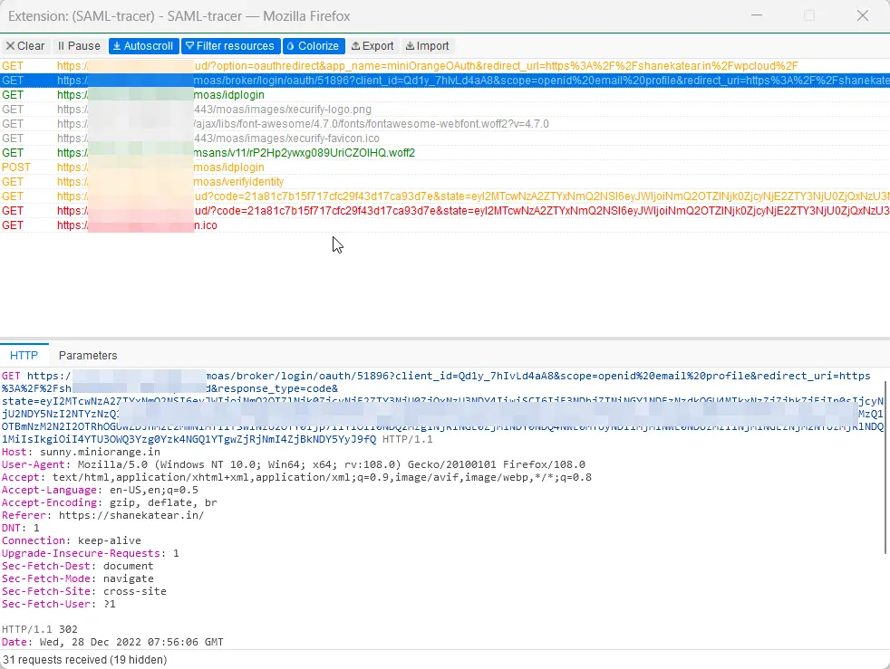Select the fontawesome woff2 font request
The height and width of the screenshot is (669, 890).
(x=272, y=123)
